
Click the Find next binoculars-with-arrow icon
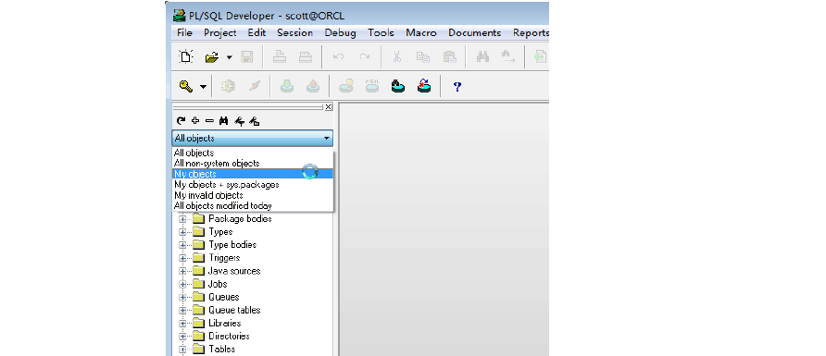507,56
